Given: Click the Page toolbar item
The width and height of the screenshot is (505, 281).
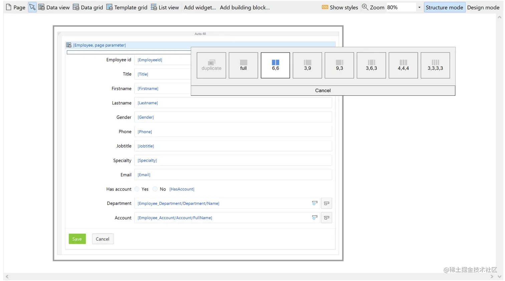Looking at the screenshot, I should [16, 7].
